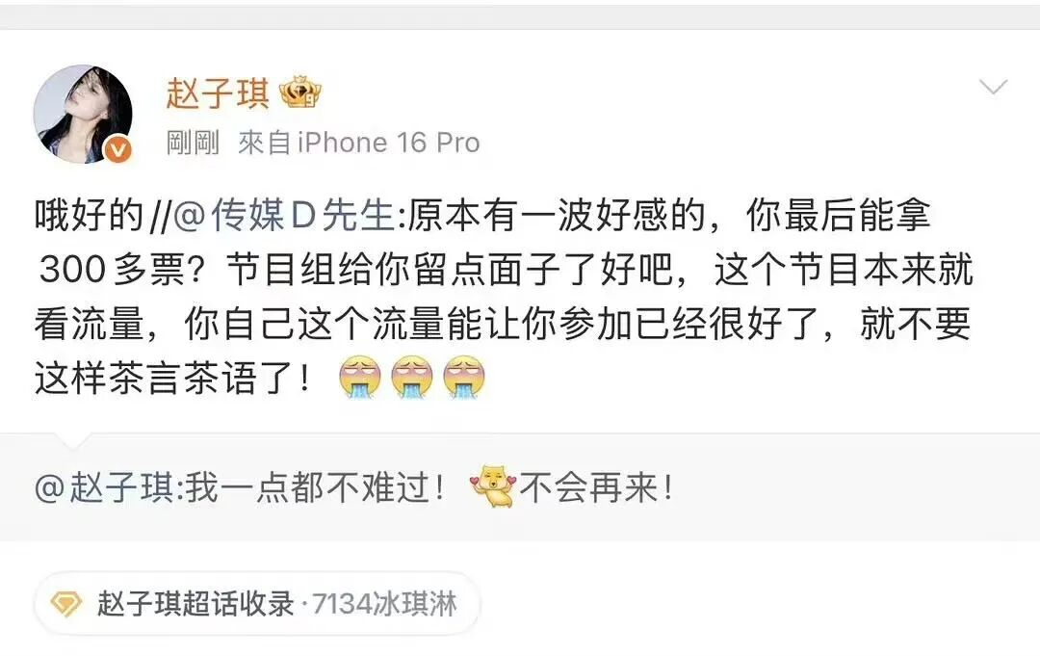Open @赵子琪 mention in quoted post

[104, 488]
